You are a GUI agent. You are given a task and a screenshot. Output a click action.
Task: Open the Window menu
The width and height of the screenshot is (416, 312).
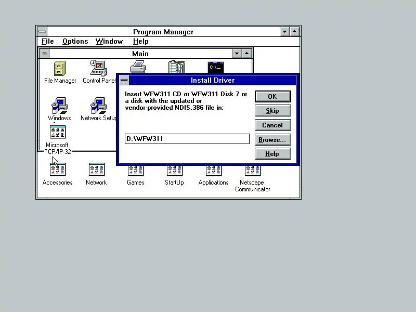[109, 42]
